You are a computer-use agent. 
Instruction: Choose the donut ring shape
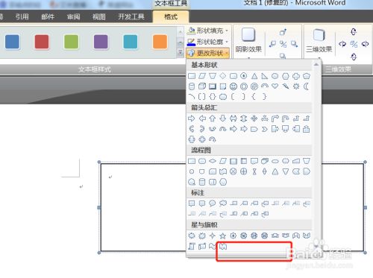[244, 86]
